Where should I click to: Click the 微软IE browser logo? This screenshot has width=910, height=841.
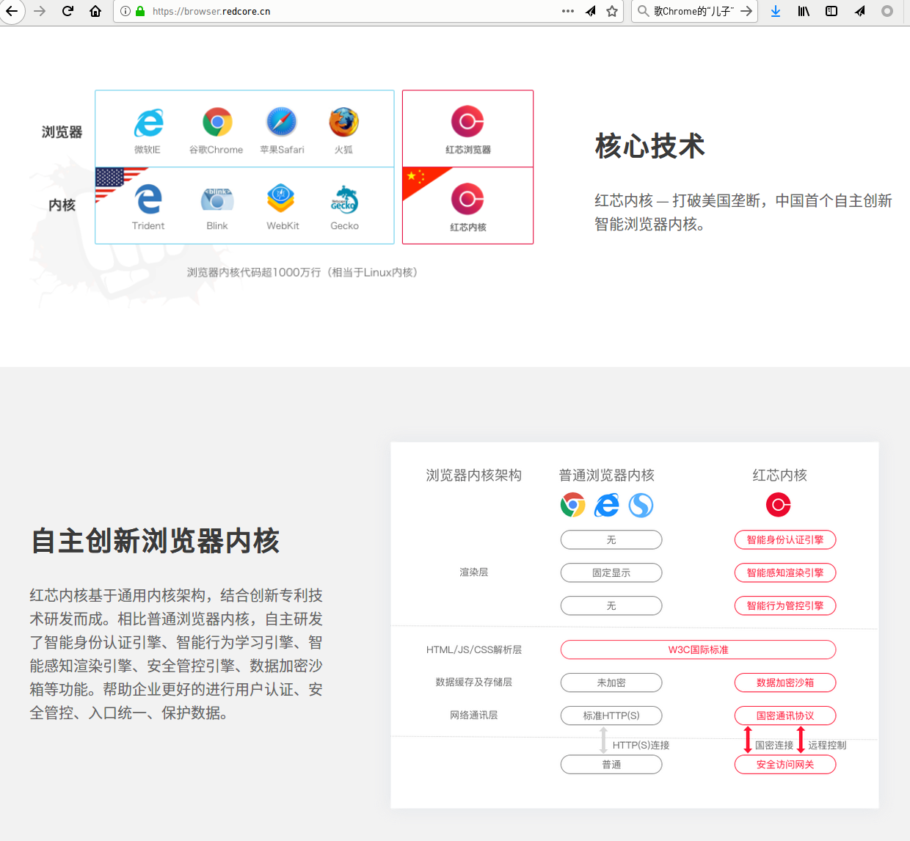148,123
